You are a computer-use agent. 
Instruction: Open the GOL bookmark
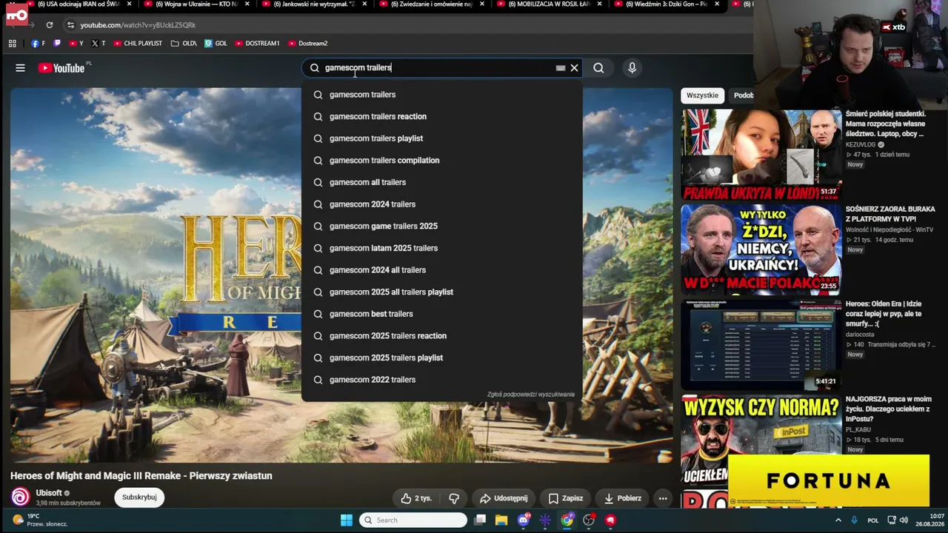pos(216,44)
